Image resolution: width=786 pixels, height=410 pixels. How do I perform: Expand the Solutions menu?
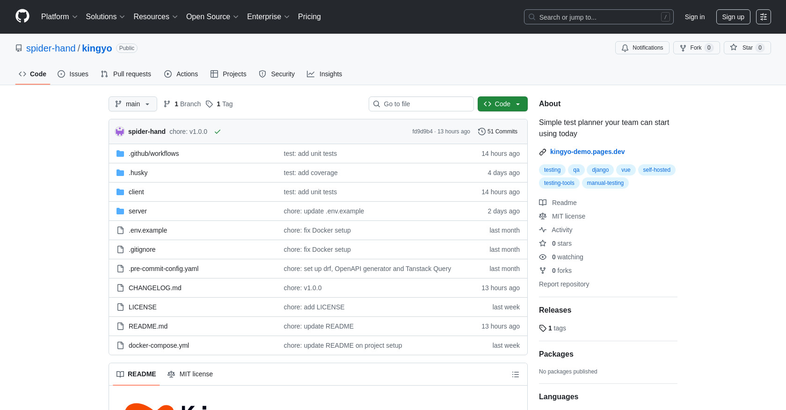tap(105, 17)
